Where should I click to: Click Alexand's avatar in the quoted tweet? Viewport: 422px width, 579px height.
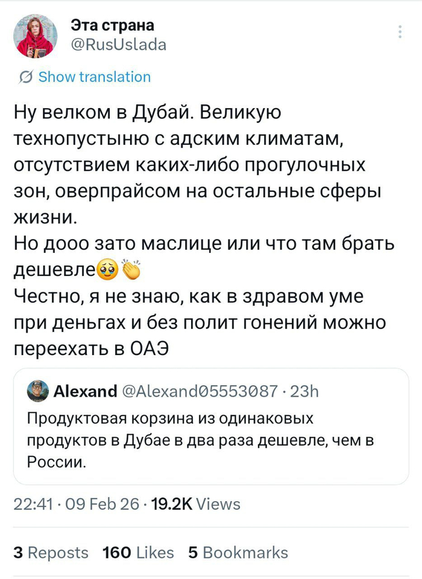coord(36,391)
